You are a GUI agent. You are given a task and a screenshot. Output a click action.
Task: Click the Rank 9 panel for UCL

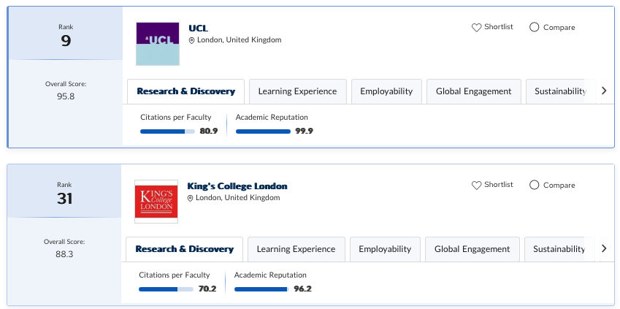66,33
